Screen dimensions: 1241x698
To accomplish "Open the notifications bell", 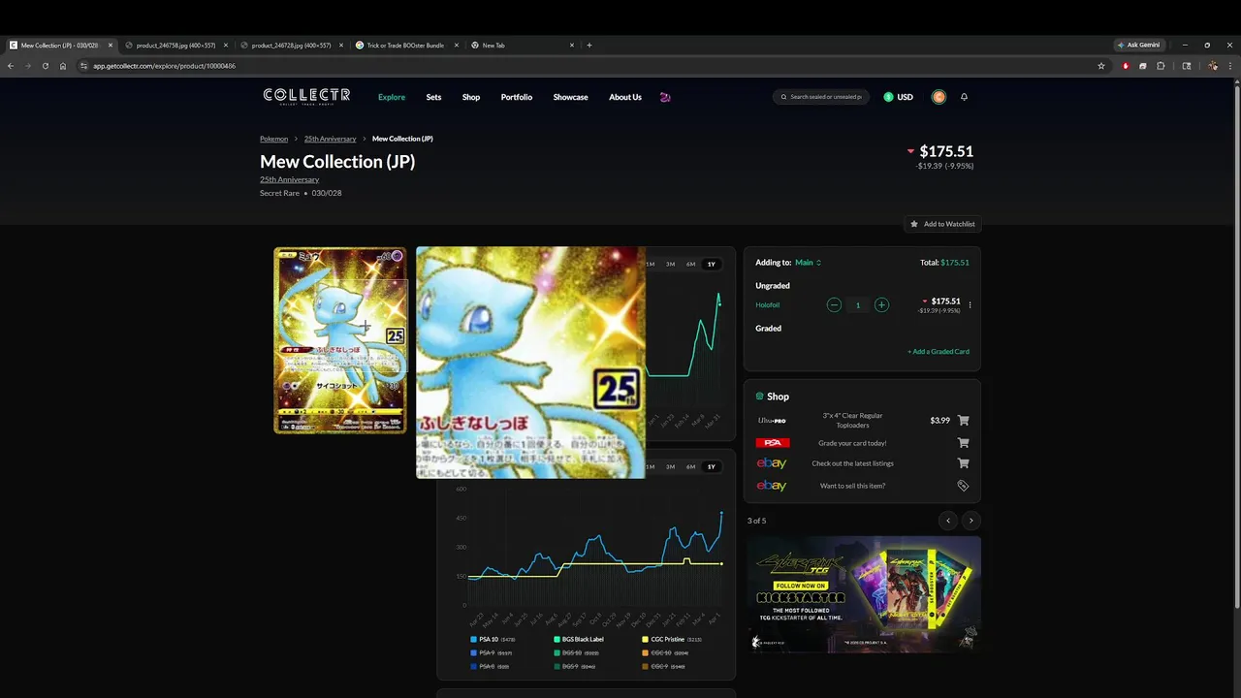I will point(964,97).
